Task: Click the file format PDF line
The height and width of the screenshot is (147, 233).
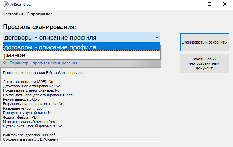Action: tap(20, 117)
